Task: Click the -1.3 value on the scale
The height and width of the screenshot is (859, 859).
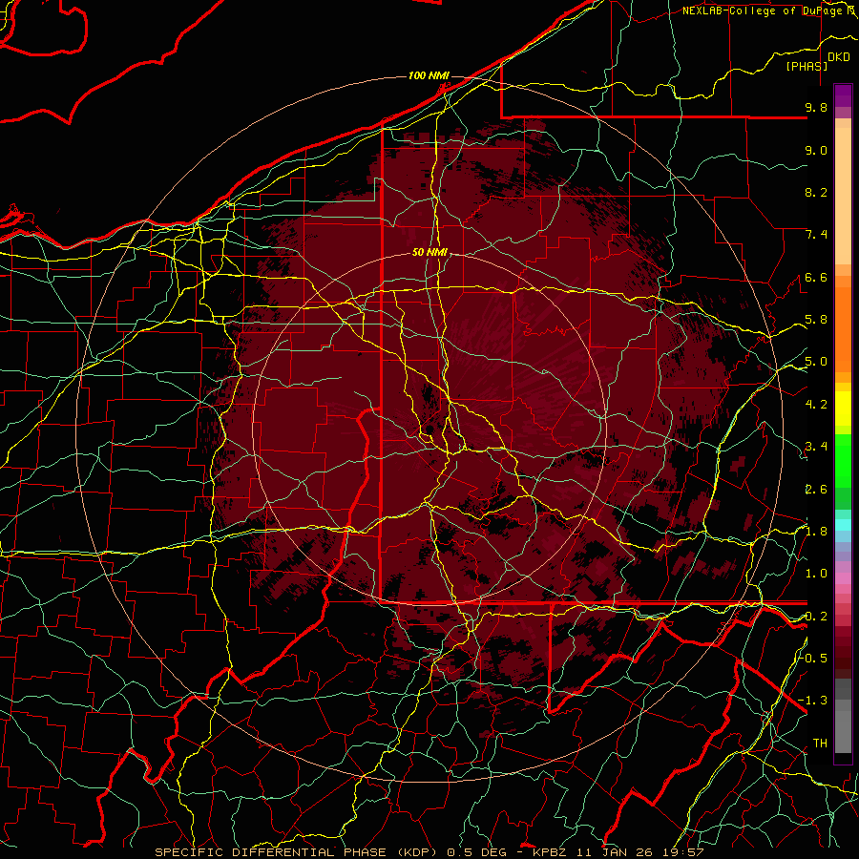Action: [x=813, y=701]
